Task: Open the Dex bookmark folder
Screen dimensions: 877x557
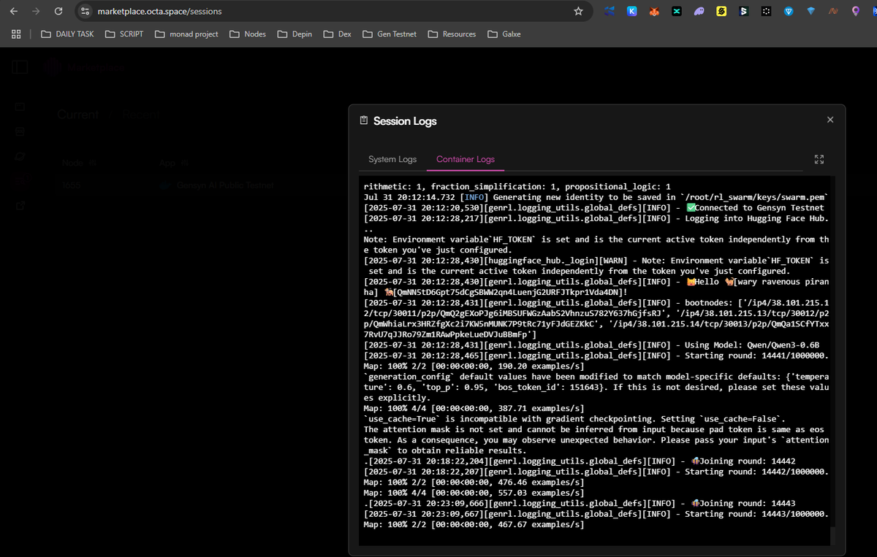Action: click(x=337, y=34)
